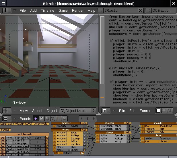This screenshot has width=177, height=158.
Task: Open the Shading context sphere icon
Action: pyautogui.click(x=47, y=119)
